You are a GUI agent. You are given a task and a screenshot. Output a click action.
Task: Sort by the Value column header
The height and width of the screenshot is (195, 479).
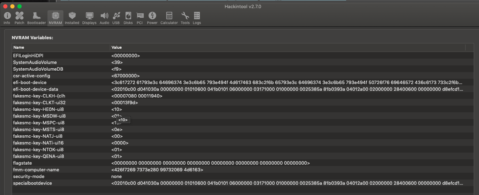(x=287, y=47)
